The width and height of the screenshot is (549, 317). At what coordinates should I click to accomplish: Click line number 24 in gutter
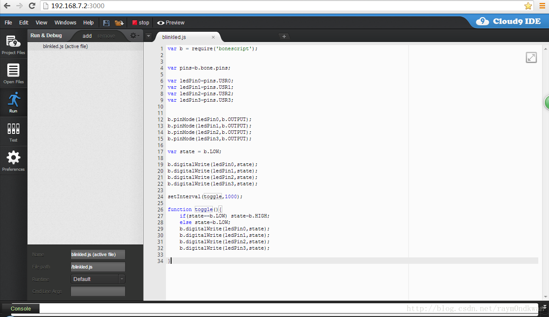160,196
